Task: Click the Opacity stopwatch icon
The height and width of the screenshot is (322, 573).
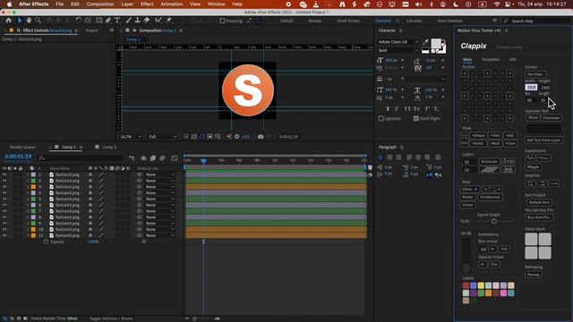Action: point(46,241)
